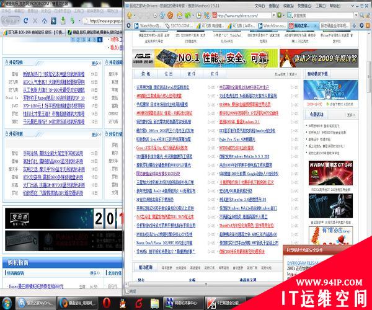
Task: Open the notepad icon on taskbar
Action: (154, 303)
